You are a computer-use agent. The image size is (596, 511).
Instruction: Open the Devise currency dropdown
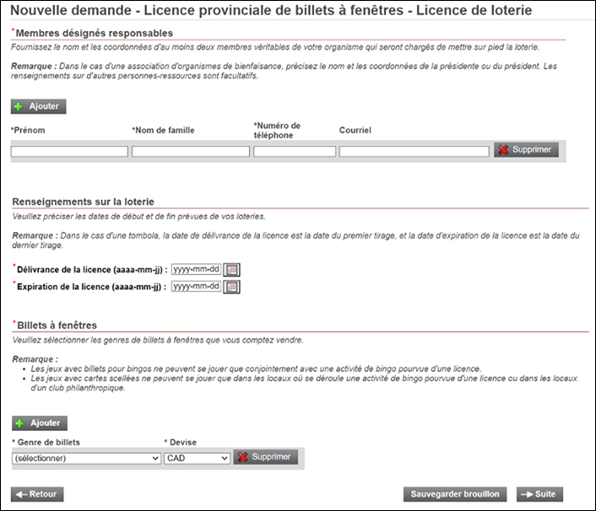pyautogui.click(x=197, y=458)
